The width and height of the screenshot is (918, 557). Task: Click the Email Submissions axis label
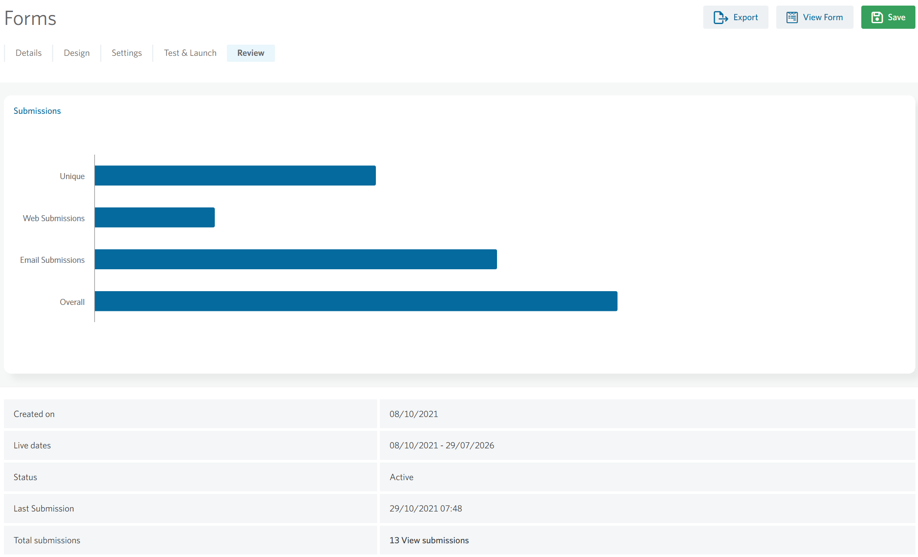point(52,260)
